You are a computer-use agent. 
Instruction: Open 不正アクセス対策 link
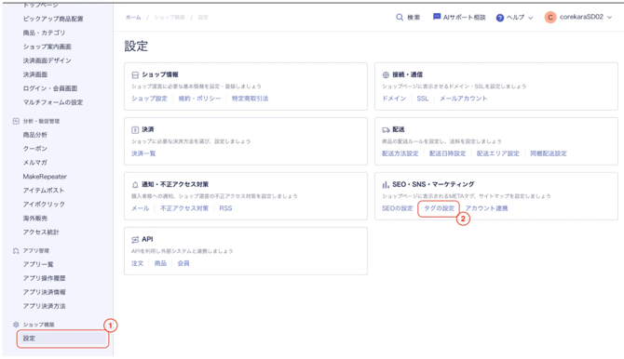tap(184, 208)
